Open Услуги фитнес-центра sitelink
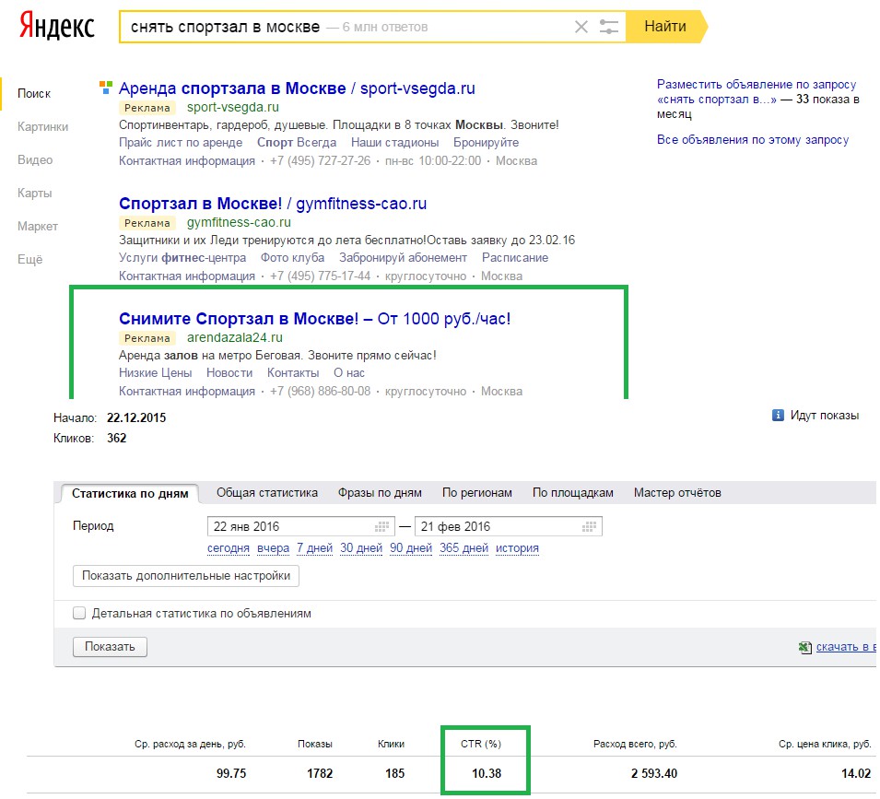Viewport: 880px width, 799px height. click(x=182, y=257)
